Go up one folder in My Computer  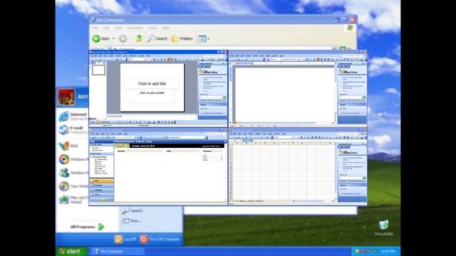point(139,38)
